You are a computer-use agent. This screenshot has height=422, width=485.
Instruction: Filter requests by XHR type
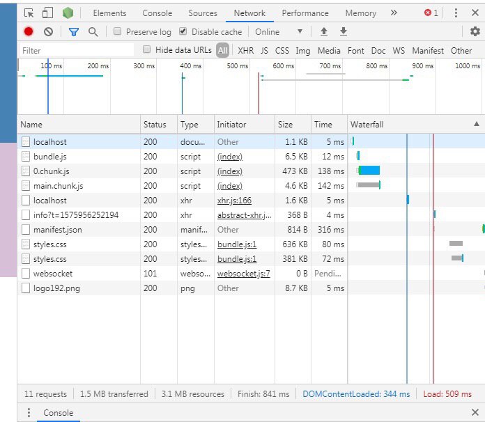pos(245,50)
